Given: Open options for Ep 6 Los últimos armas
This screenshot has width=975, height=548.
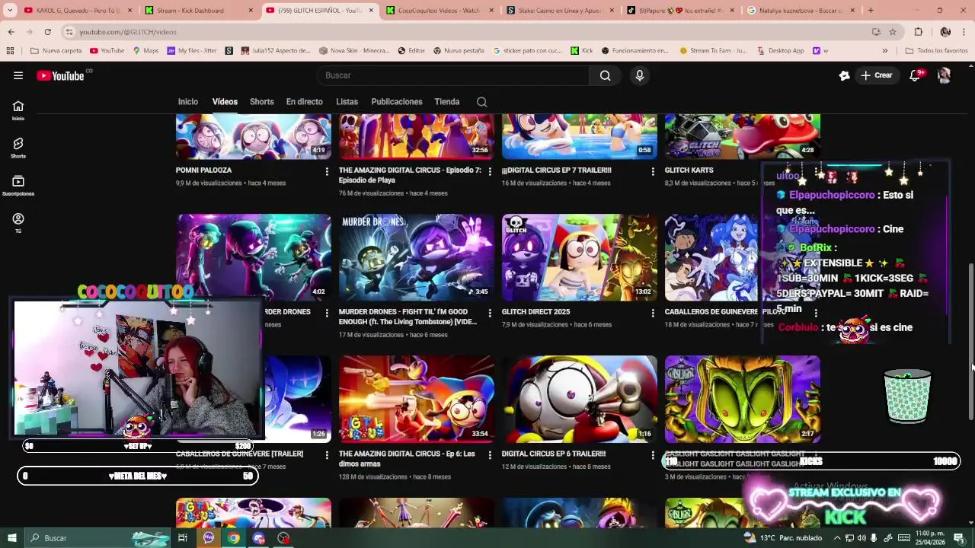Looking at the screenshot, I should click(x=490, y=455).
